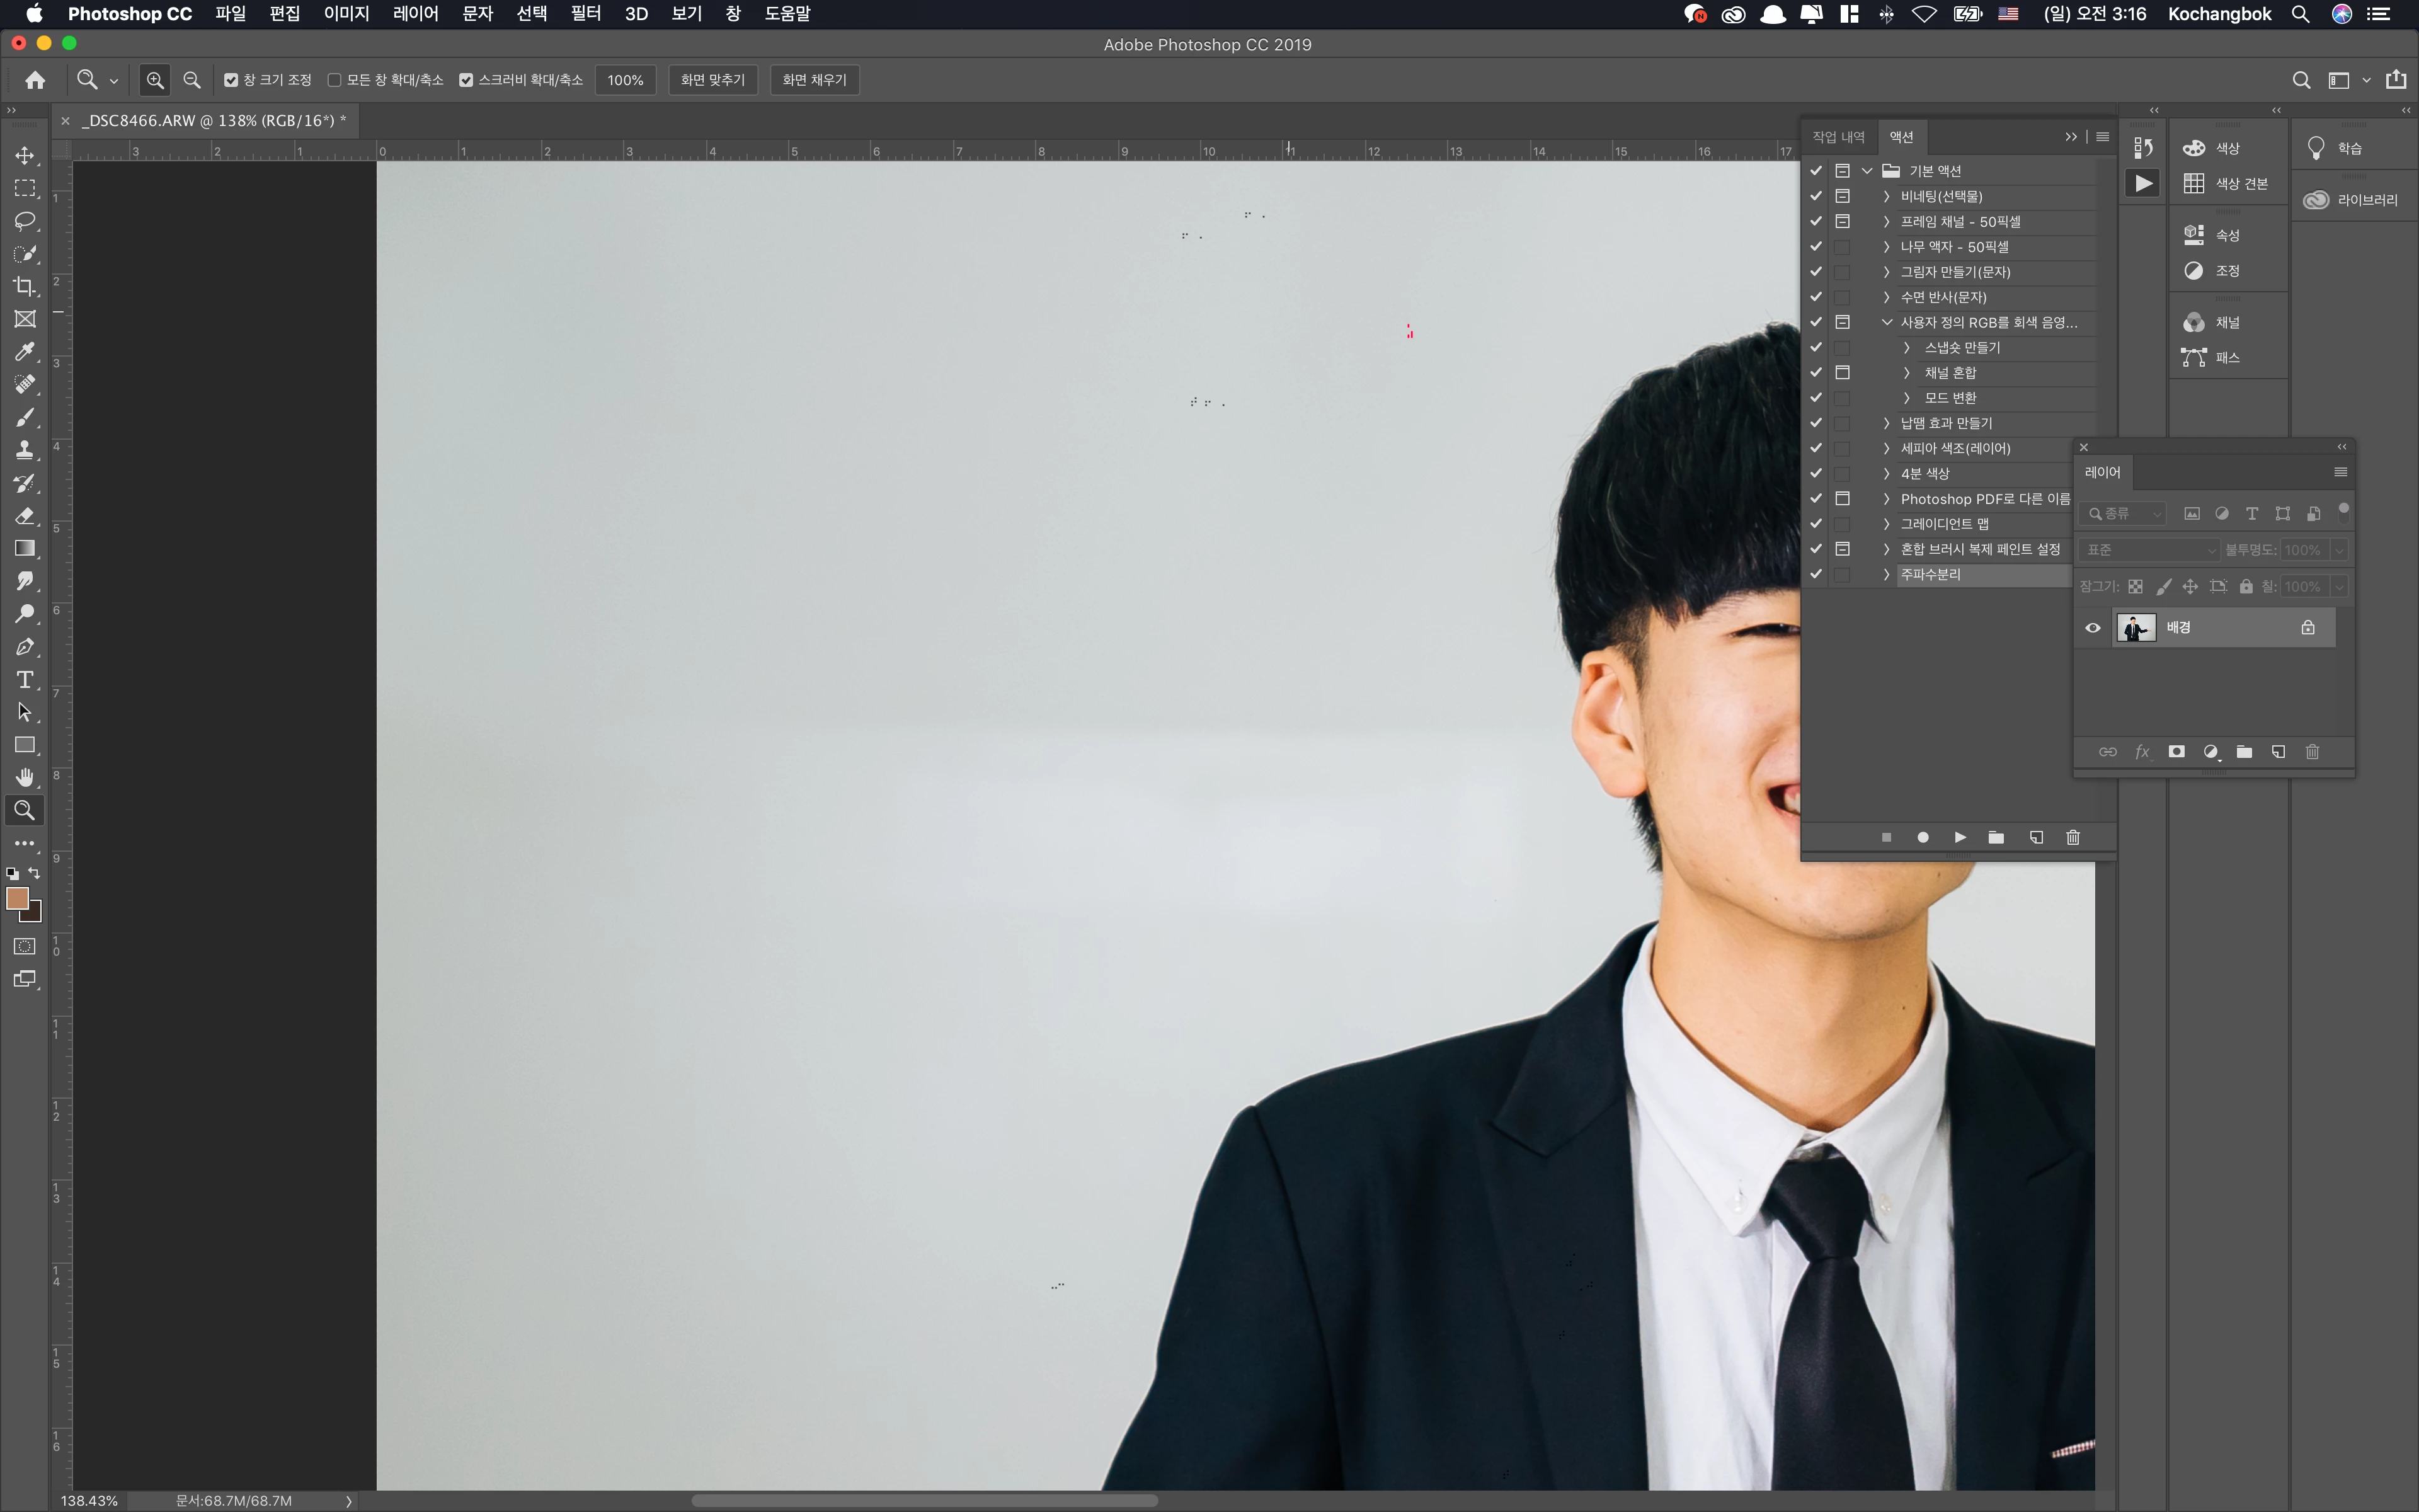Image resolution: width=2419 pixels, height=1512 pixels.
Task: Click the 화면 채우기 button
Action: [x=814, y=80]
